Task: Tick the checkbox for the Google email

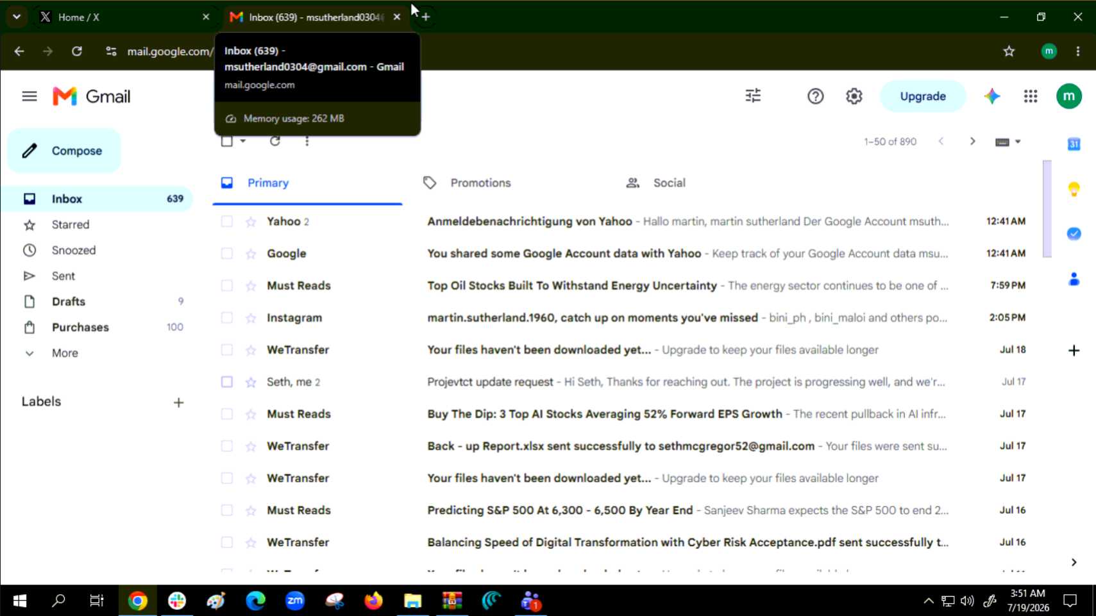Action: coord(227,254)
